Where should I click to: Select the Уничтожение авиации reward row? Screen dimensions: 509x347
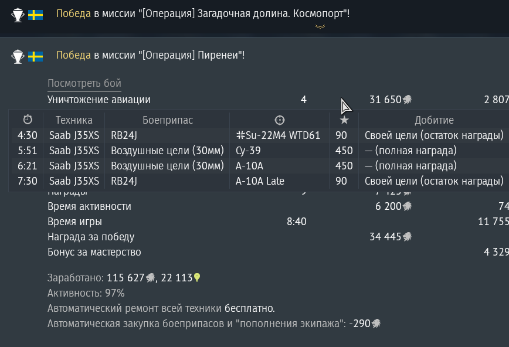pos(278,100)
